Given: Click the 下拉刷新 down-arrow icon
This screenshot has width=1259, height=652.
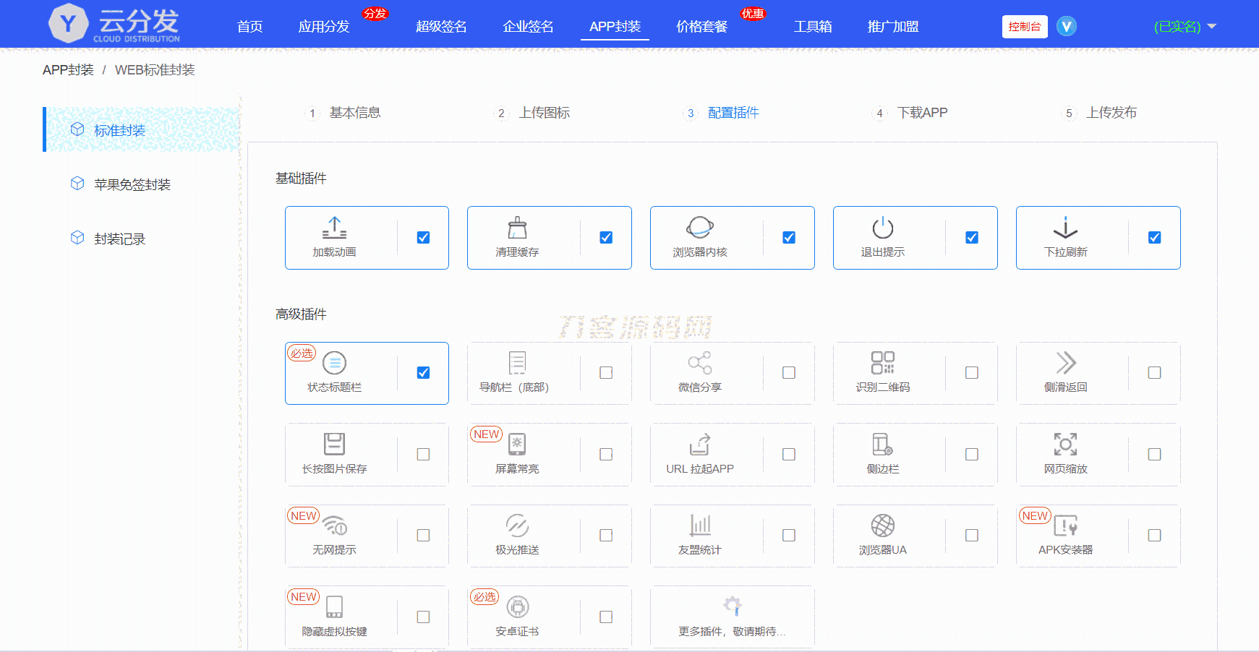Looking at the screenshot, I should click(1066, 228).
